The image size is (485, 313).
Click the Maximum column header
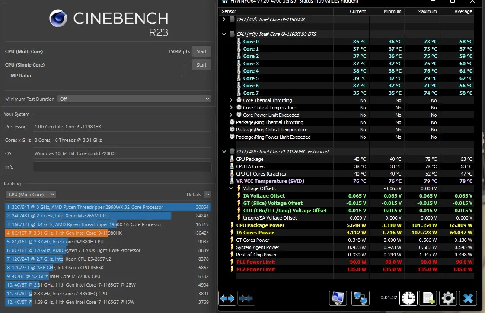[427, 11]
